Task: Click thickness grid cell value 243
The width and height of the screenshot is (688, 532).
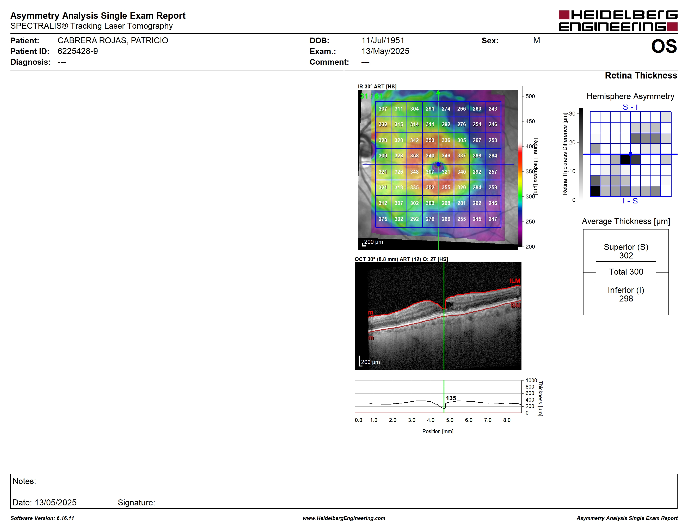Action: 493,109
